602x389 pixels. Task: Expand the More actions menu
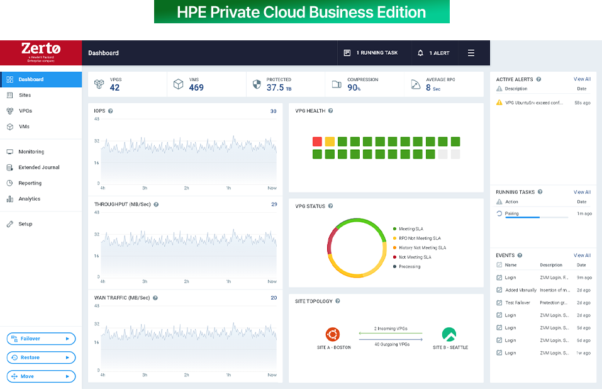(40, 376)
